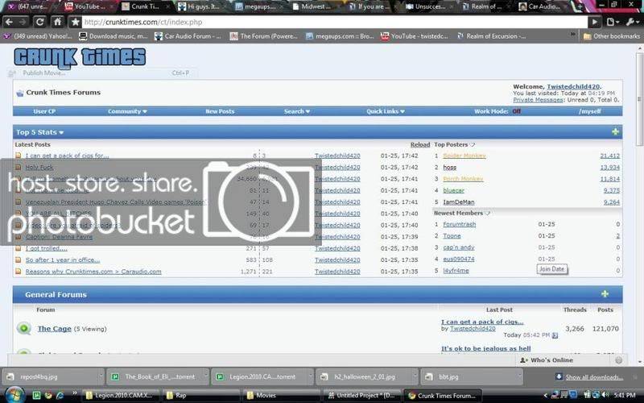Image resolution: width=644 pixels, height=403 pixels.
Task: Open Newest Members dropdown arrow
Action: click(x=488, y=214)
